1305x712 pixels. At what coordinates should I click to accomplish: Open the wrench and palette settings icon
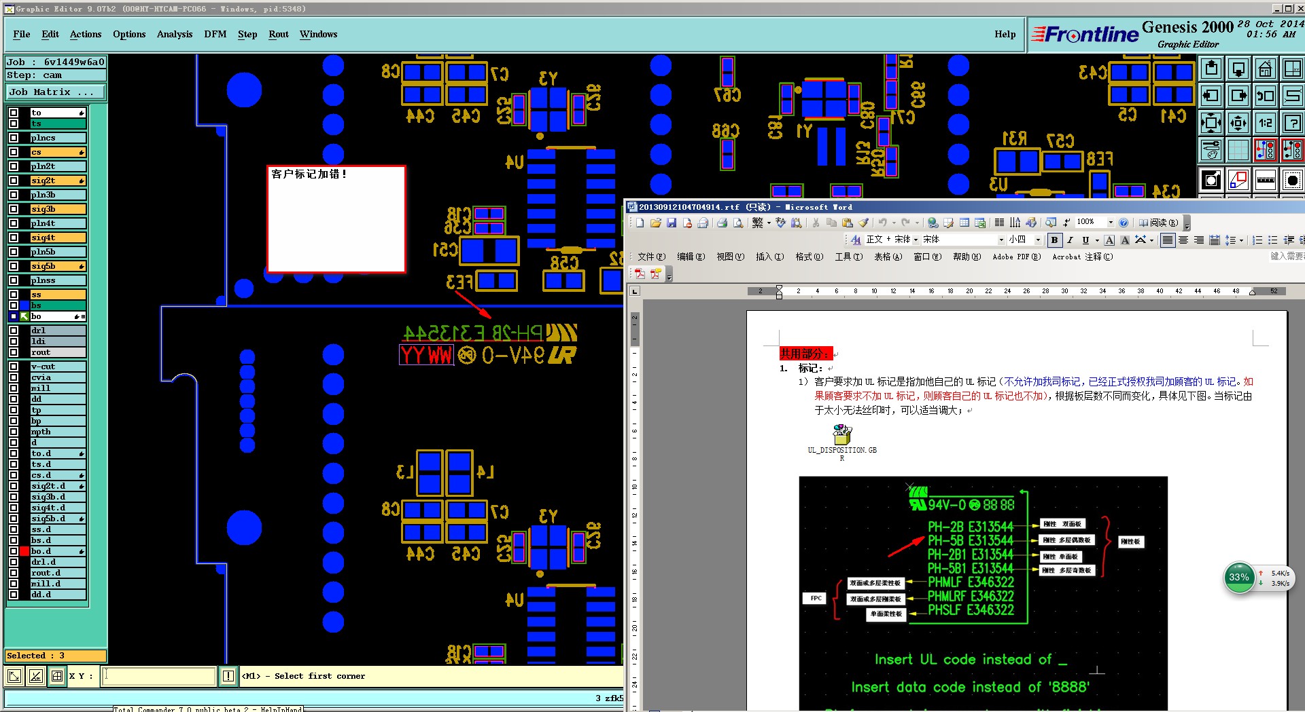[x=1211, y=150]
